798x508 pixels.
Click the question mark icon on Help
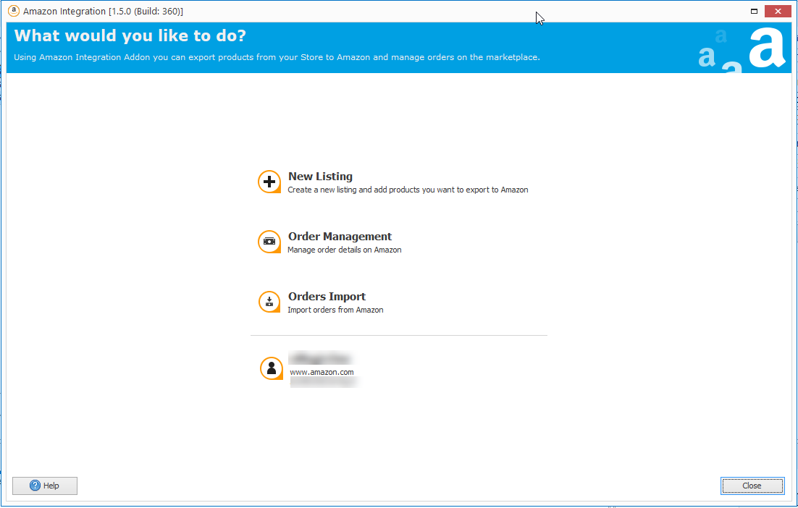point(35,486)
